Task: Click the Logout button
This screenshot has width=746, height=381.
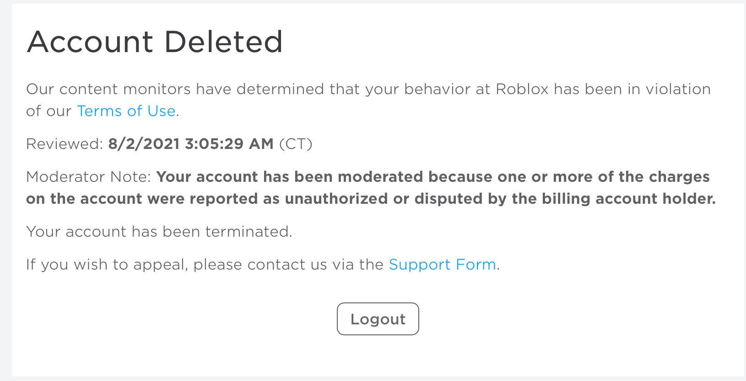Action: (x=378, y=319)
